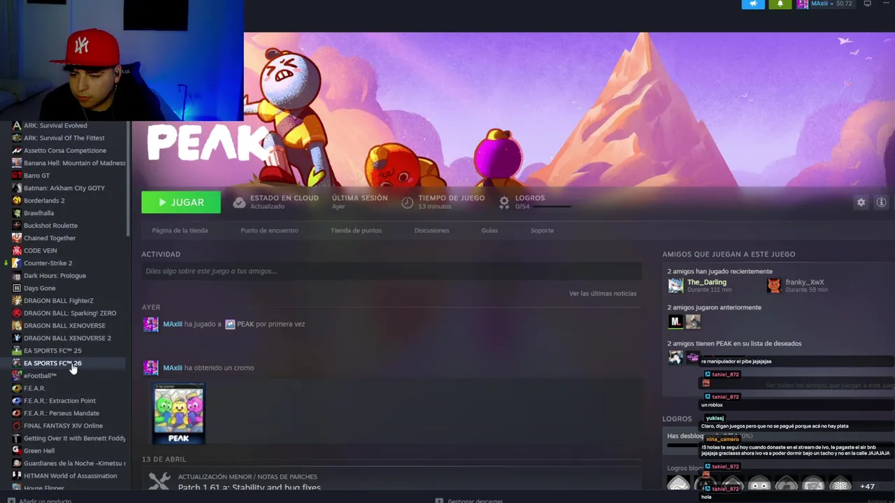Click the Logros badge icon in the play bar
Screen dimensions: 895x503
click(x=504, y=203)
